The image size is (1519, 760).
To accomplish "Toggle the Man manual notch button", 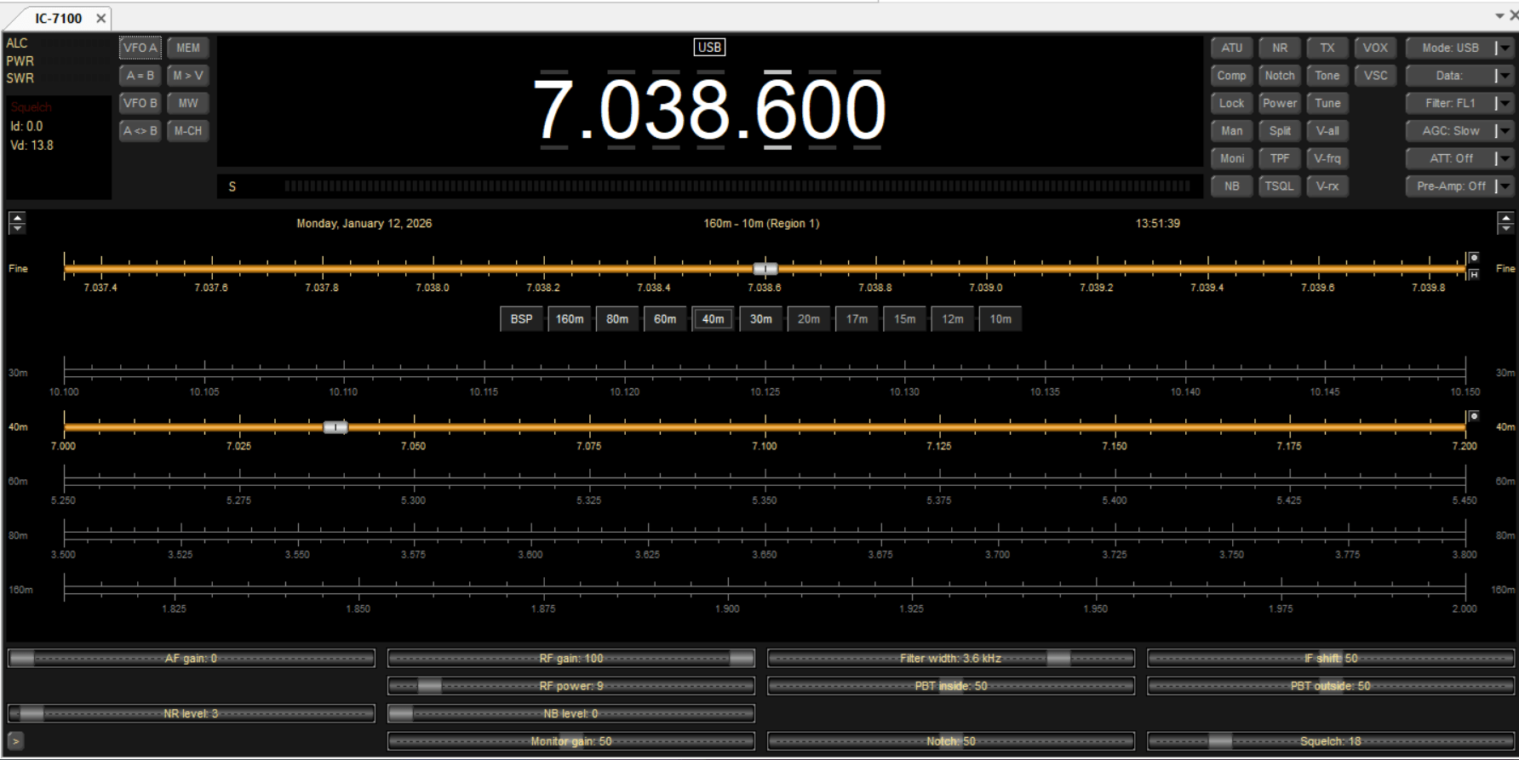I will click(1231, 131).
